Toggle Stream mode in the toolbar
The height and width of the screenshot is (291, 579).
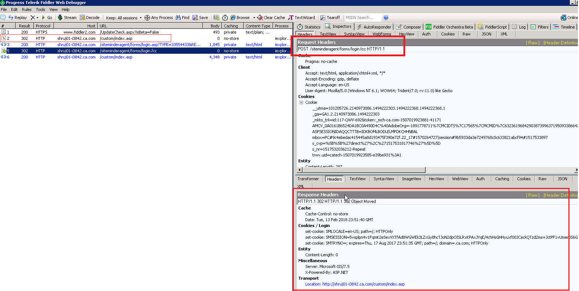67,18
